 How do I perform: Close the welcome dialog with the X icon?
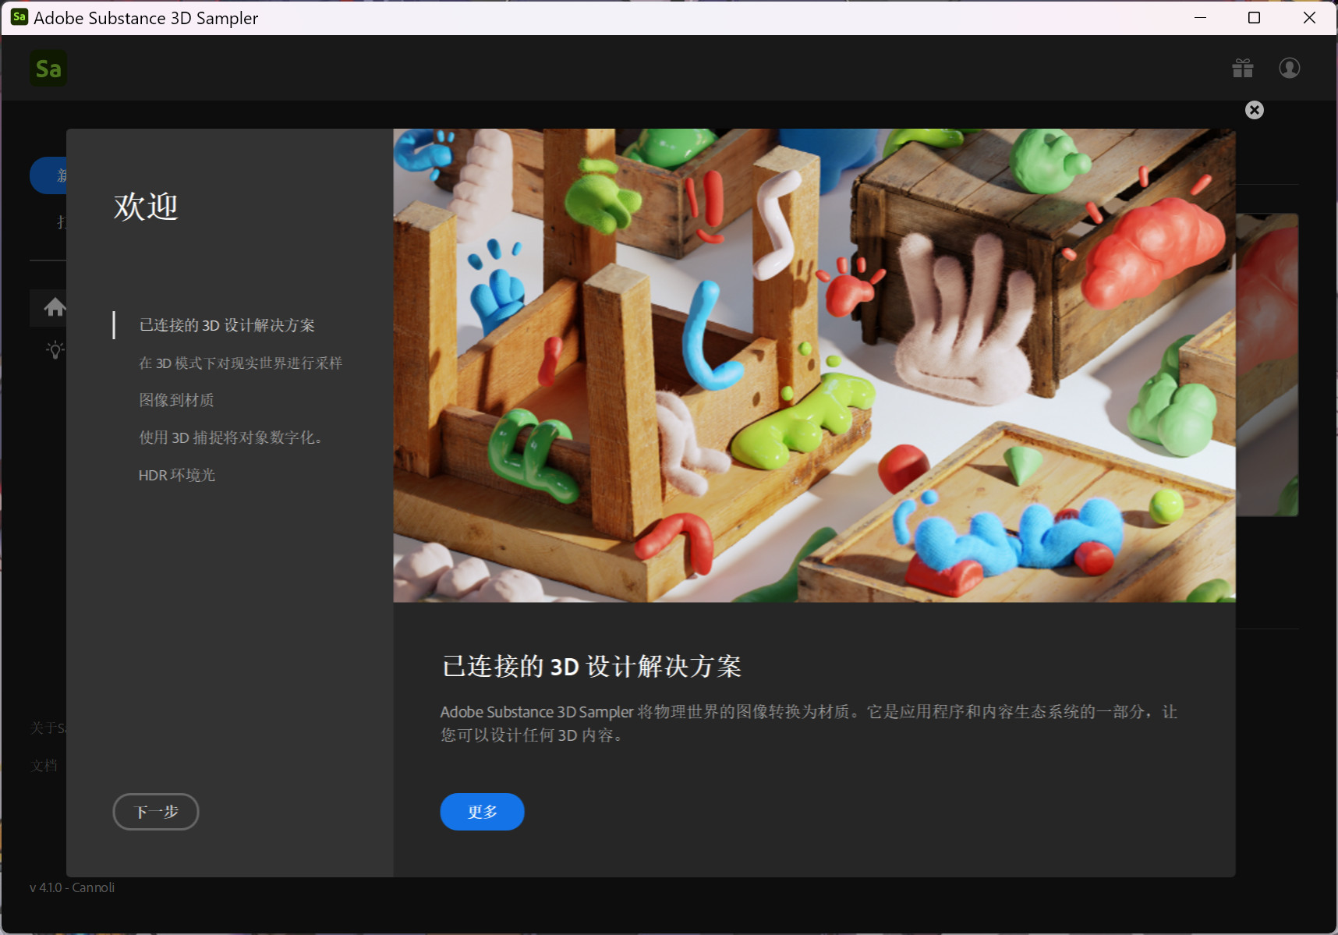point(1254,110)
